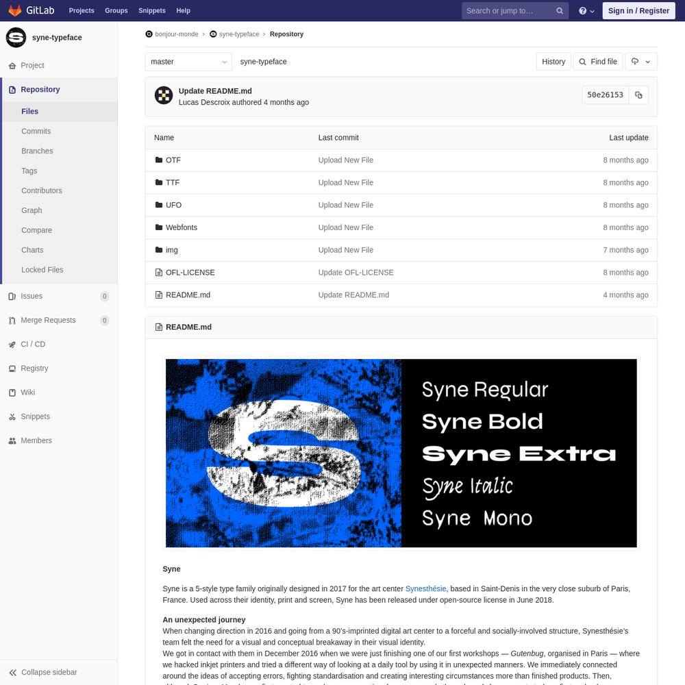Image resolution: width=685 pixels, height=685 pixels.
Task: Open Snippets in top navigation bar
Action: pyautogui.click(x=152, y=10)
